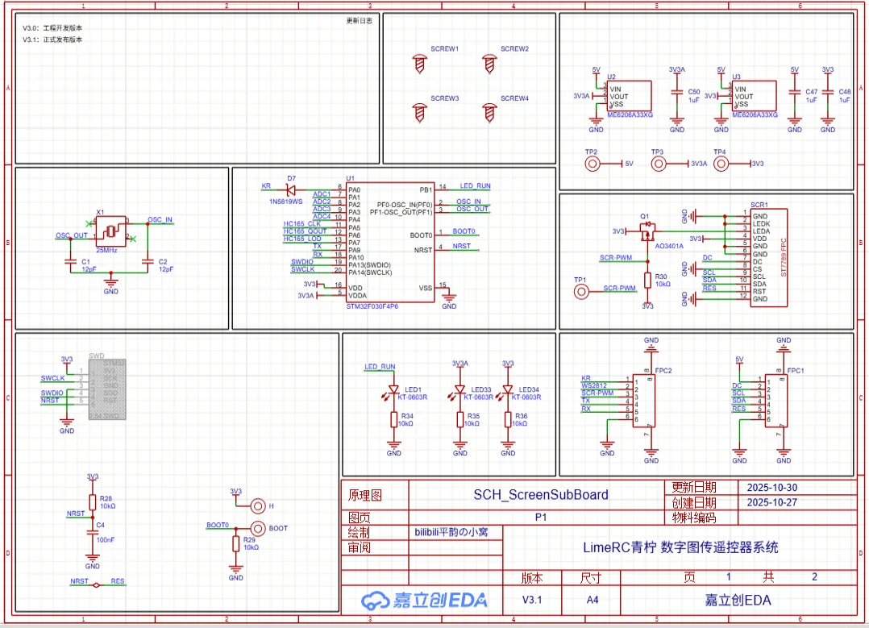Viewport: 869px width, 628px height.
Task: Click the C4 100nF capacitor
Action: (x=91, y=532)
